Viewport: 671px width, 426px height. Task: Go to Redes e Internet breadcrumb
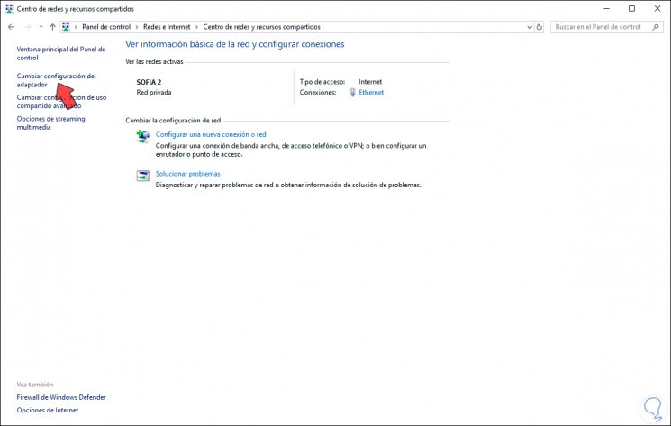[167, 26]
